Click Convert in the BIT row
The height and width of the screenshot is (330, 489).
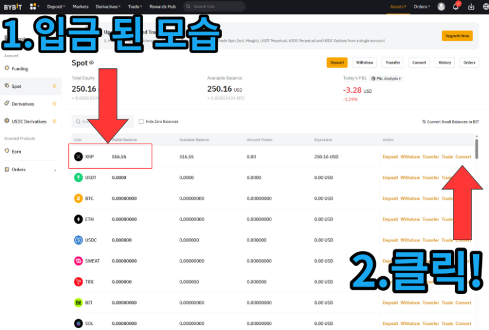463,303
